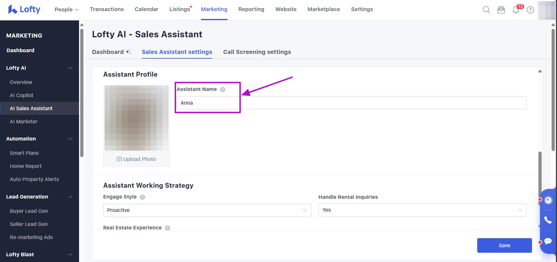Open Buyer Lead Gen in sidebar
Viewport: 557px width, 262px height.
29,211
